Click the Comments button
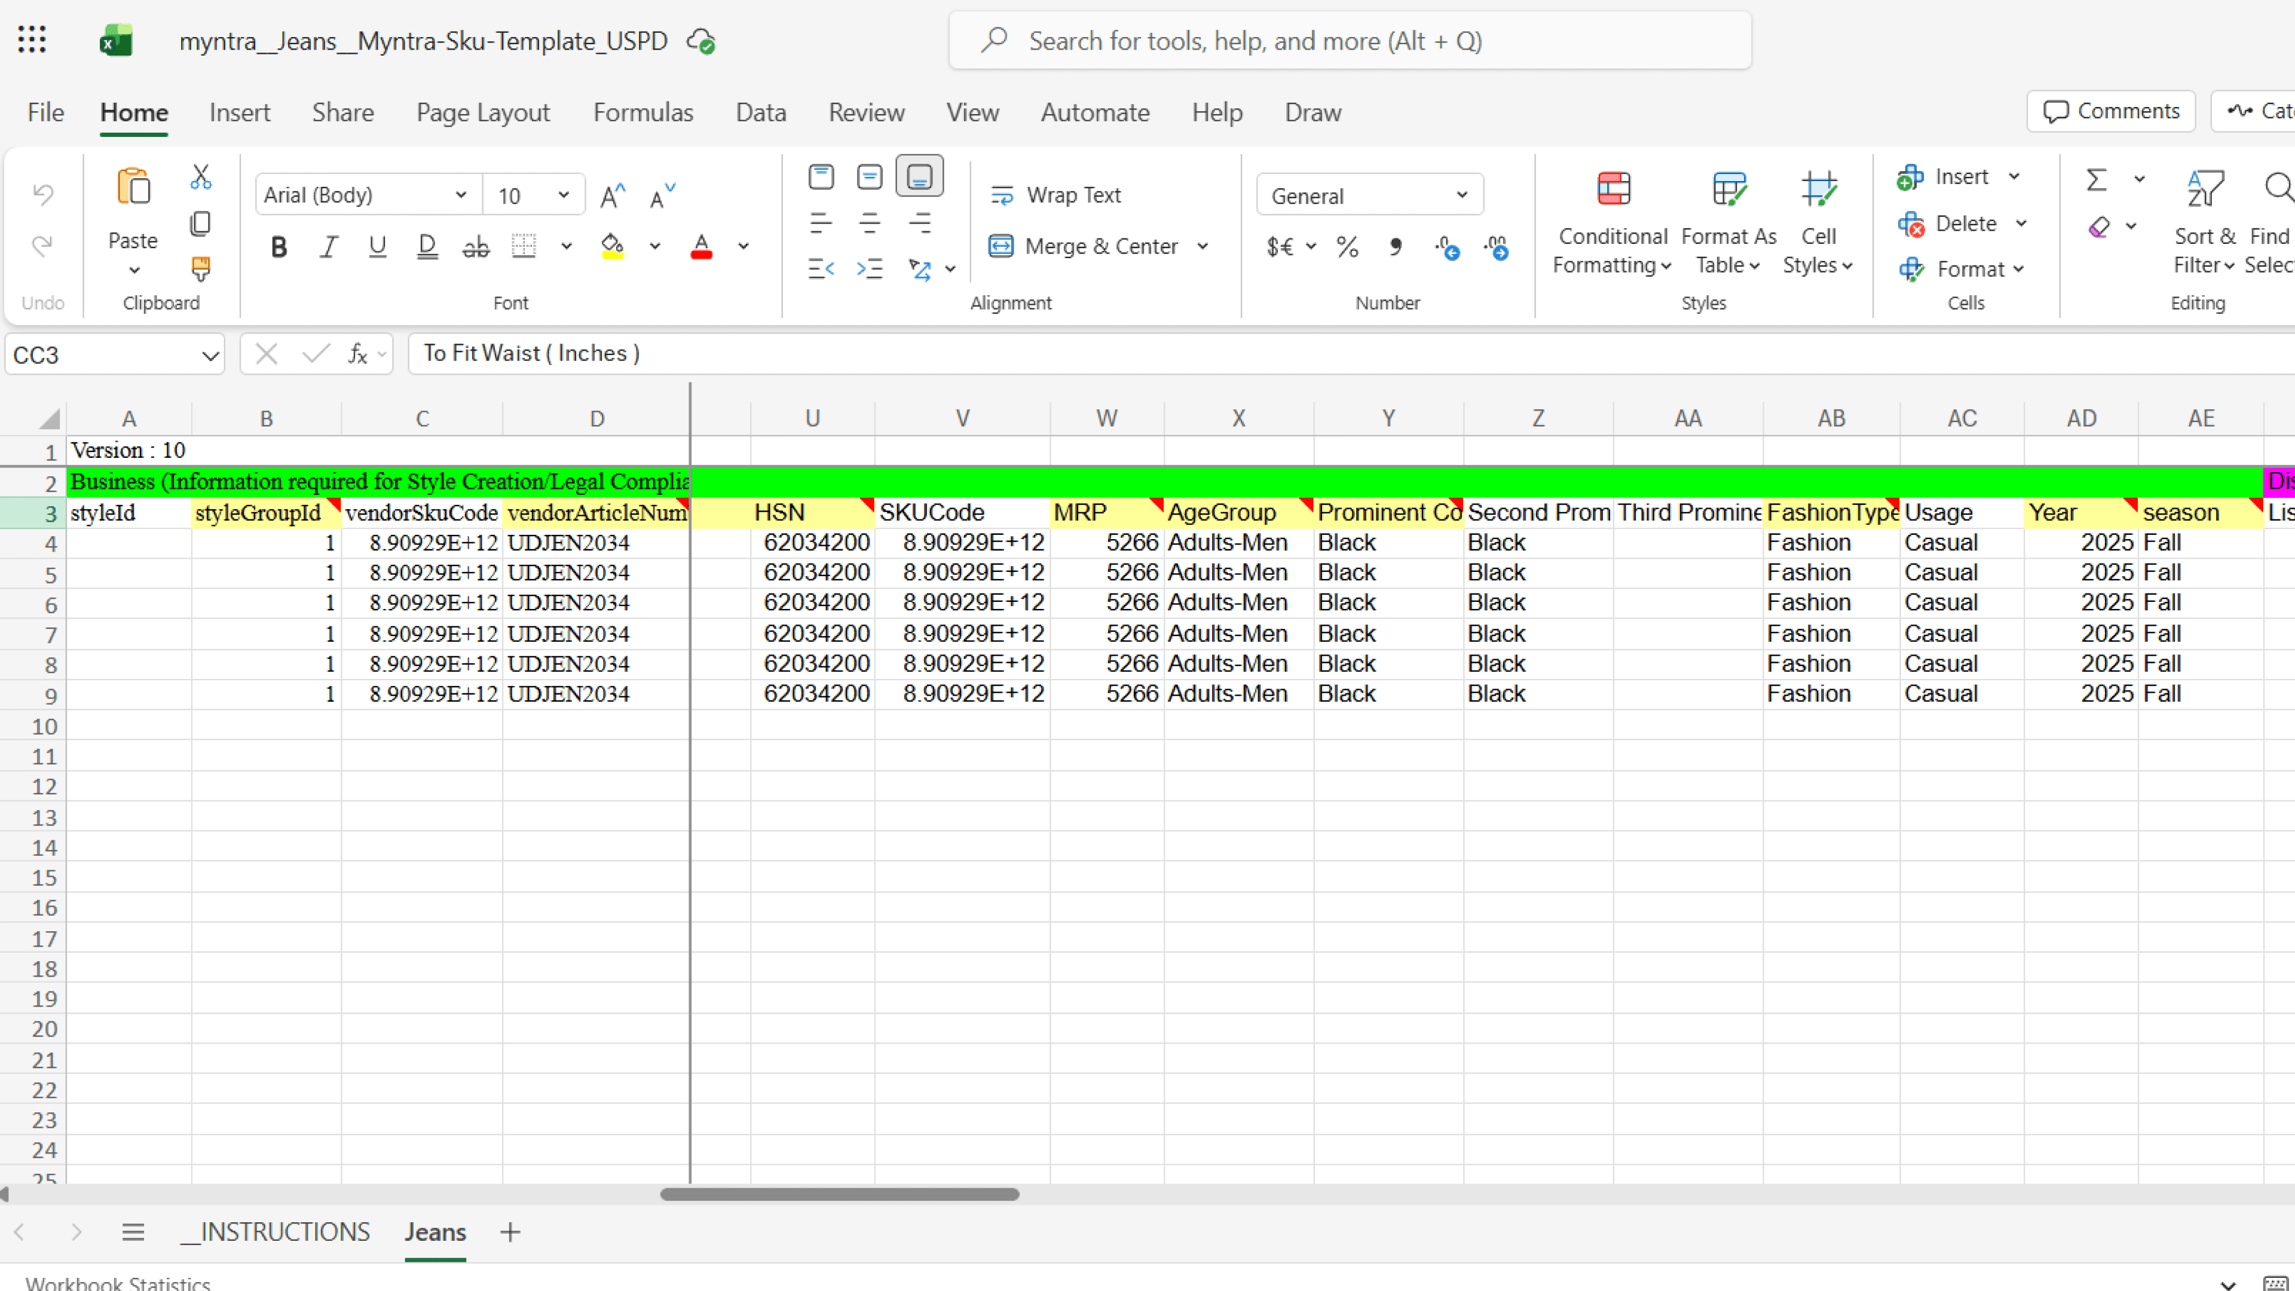Image resolution: width=2295 pixels, height=1291 pixels. click(x=2110, y=111)
